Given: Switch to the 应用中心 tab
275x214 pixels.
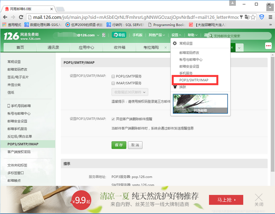Looking at the screenshot, I should point(86,48).
